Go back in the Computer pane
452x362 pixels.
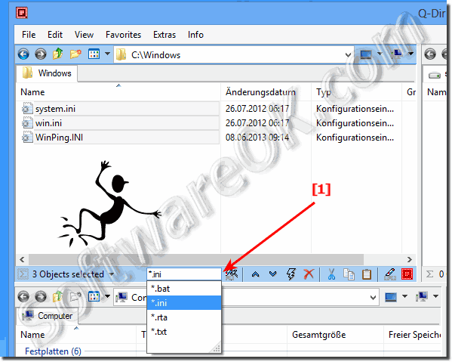[x=23, y=296]
